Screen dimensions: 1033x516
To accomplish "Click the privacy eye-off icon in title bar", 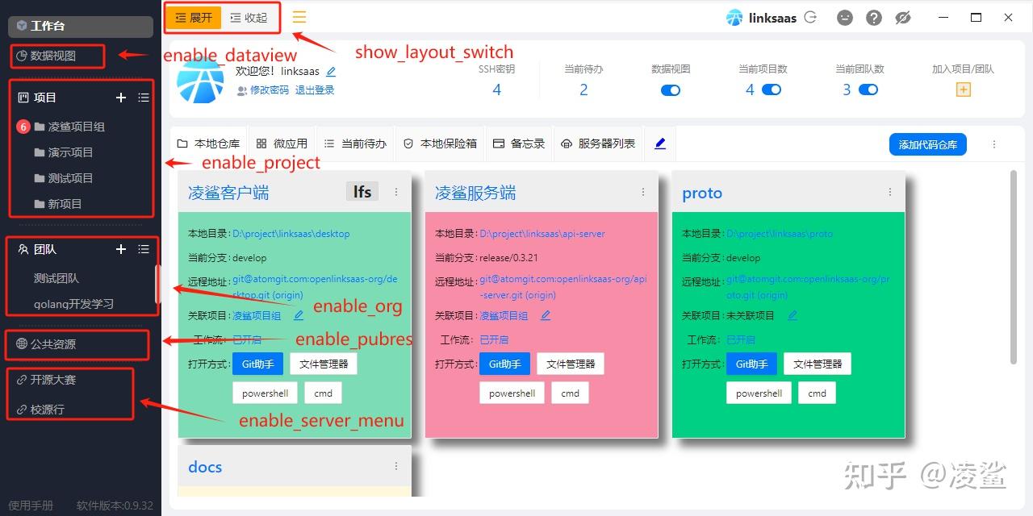I will (902, 17).
